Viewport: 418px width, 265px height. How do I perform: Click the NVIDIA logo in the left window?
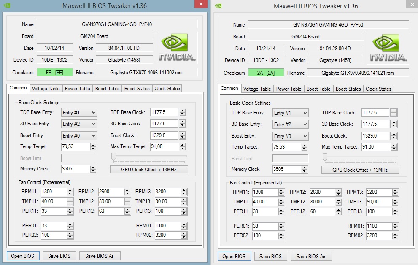point(176,48)
